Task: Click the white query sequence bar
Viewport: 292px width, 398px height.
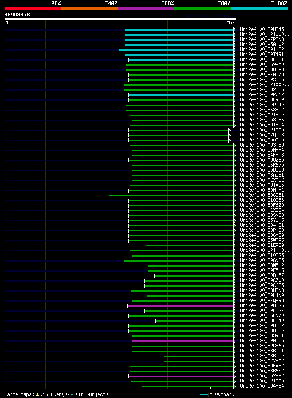Action: click(120, 19)
